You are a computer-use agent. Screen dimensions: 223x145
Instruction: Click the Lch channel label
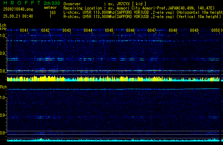pos(3,25)
